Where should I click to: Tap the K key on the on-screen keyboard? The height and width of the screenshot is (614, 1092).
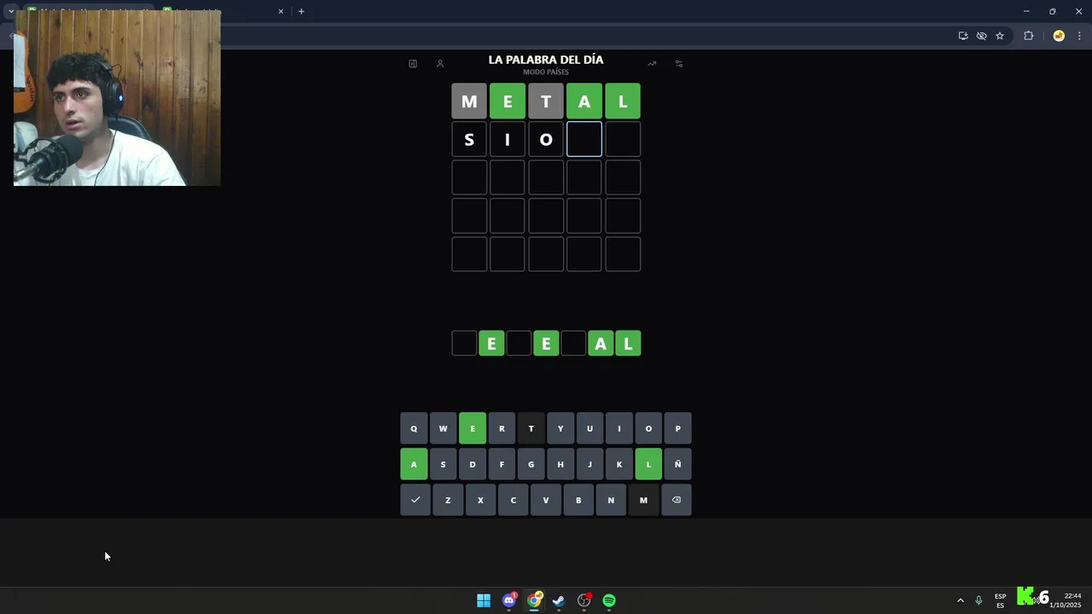pyautogui.click(x=619, y=464)
